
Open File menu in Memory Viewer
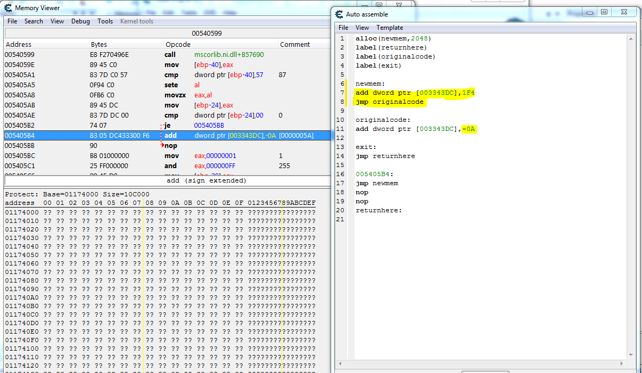(x=12, y=21)
